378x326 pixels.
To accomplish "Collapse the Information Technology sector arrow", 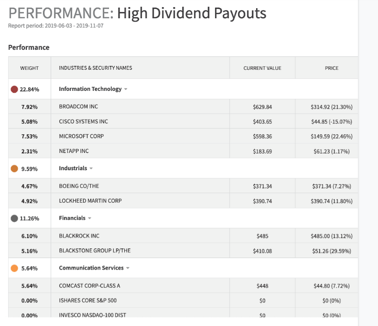I will click(x=126, y=89).
